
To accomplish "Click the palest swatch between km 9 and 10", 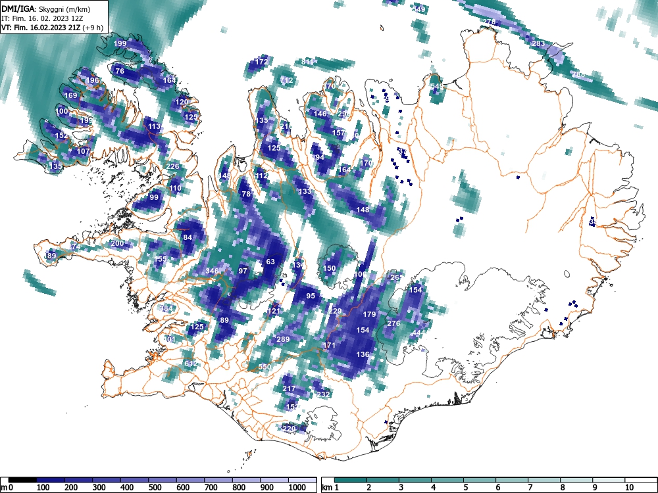I will 609,480.
